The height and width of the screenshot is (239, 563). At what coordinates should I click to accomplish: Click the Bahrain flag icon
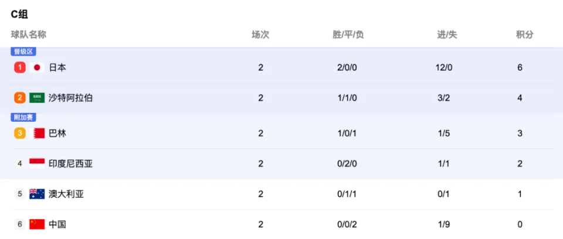[37, 134]
